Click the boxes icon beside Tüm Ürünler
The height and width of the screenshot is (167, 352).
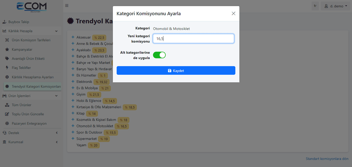click(x=7, y=105)
